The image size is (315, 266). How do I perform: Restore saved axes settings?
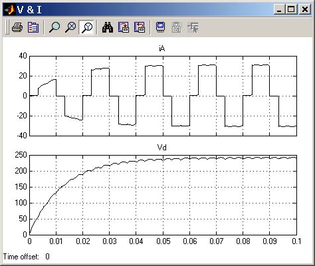point(140,27)
